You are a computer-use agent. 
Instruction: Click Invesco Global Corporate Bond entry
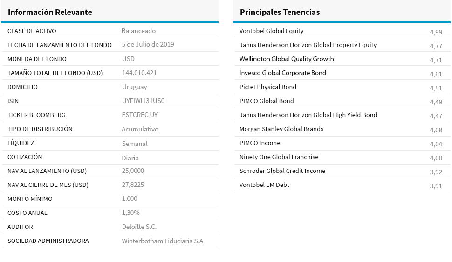coord(282,73)
